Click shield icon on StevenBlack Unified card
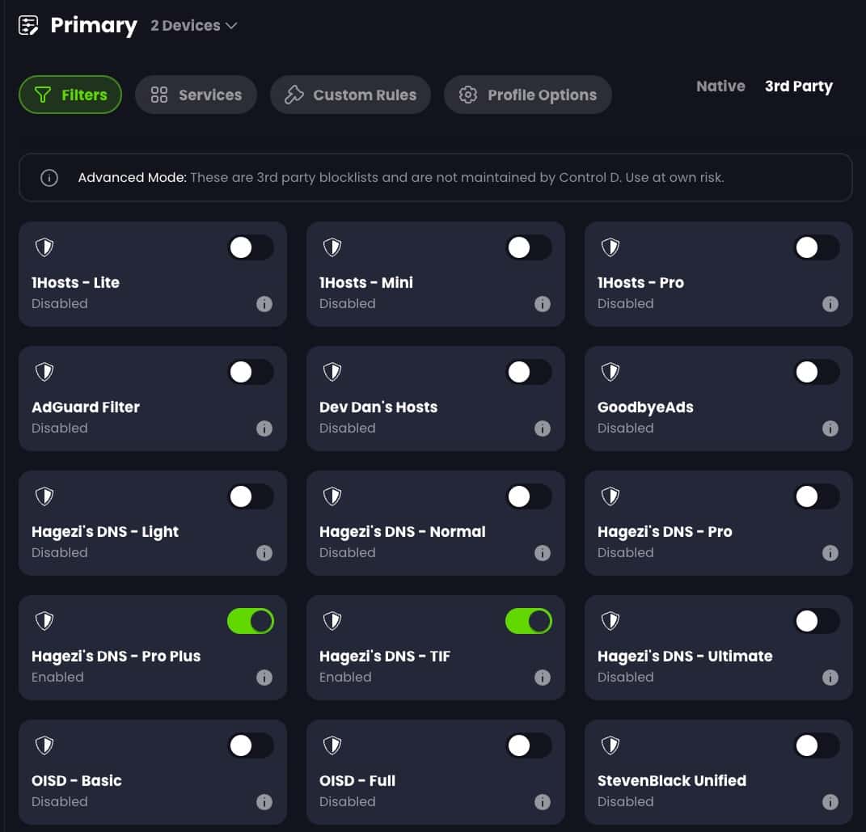866x832 pixels. [x=610, y=745]
